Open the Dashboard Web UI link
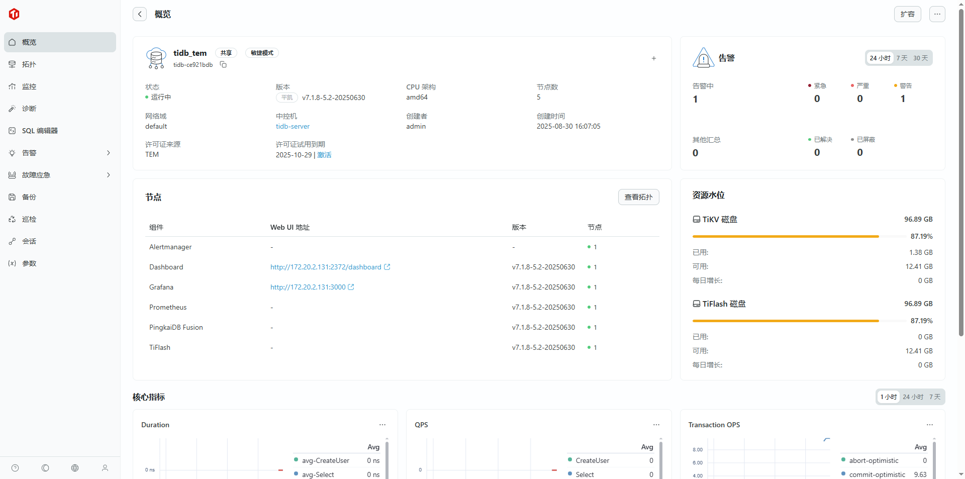The height and width of the screenshot is (479, 965). 326,267
